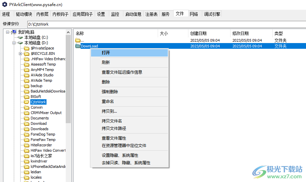
Task: Click the AnyMP4 Temp folder icon
Action: tap(27, 70)
